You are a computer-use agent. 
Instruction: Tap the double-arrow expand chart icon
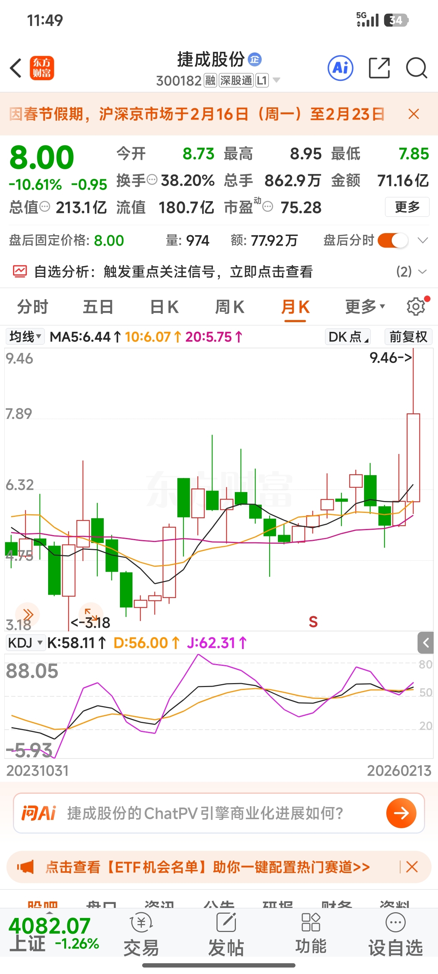28,614
